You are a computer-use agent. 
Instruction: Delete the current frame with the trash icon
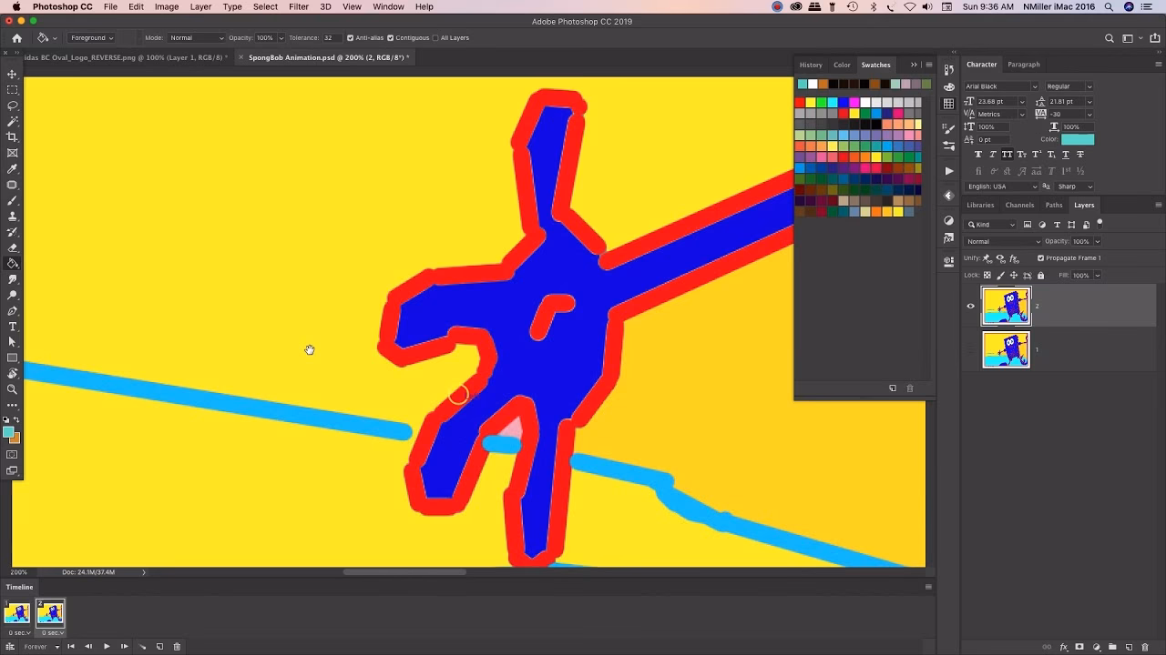click(x=177, y=646)
